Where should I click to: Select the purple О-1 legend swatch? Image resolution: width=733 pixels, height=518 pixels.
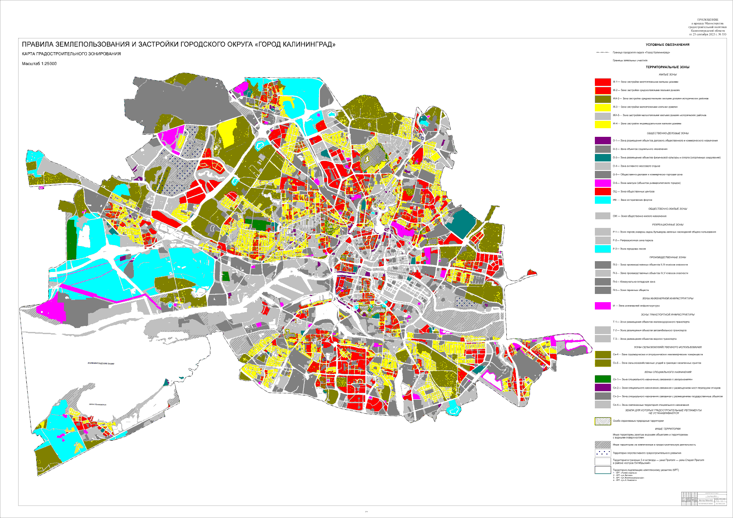(603, 141)
